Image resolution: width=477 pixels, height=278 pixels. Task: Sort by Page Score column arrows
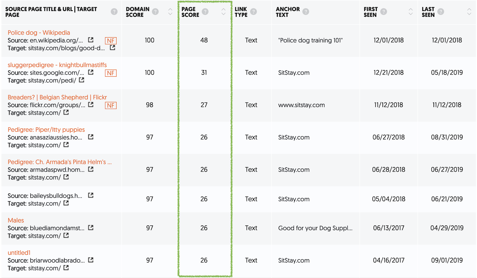(224, 12)
